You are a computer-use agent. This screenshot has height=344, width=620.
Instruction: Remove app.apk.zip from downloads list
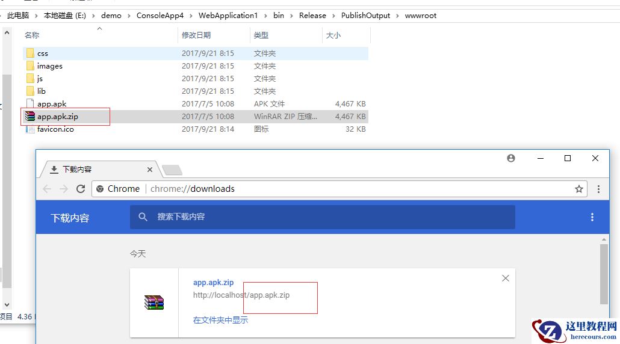[x=506, y=278]
